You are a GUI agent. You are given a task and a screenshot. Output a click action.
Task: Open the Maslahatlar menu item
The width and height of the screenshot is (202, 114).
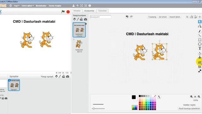point(41,6)
